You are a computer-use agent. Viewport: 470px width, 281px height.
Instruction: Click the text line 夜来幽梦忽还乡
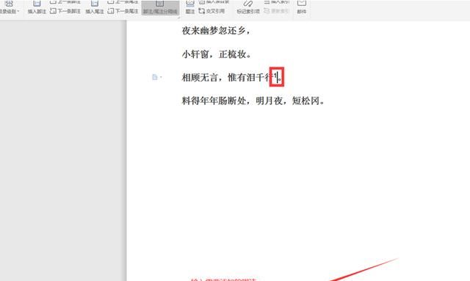click(216, 31)
